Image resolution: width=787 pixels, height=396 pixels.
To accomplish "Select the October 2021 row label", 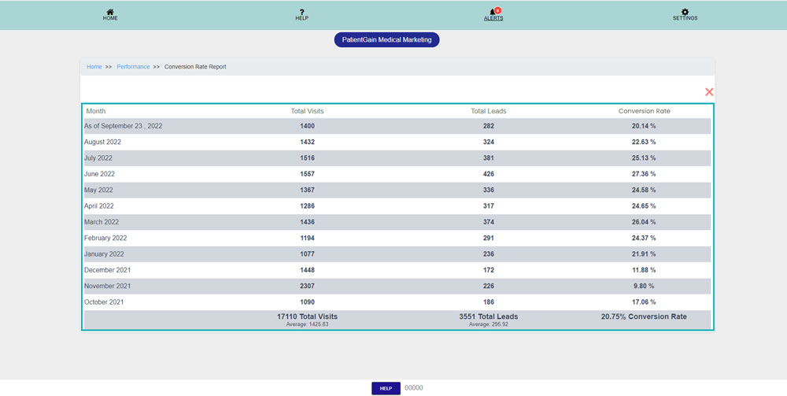I will tap(104, 302).
